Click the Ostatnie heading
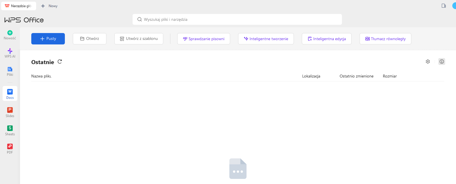Image resolution: width=456 pixels, height=184 pixels. click(43, 62)
